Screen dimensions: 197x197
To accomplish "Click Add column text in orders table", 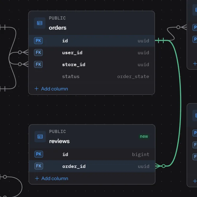I will tap(54, 89).
